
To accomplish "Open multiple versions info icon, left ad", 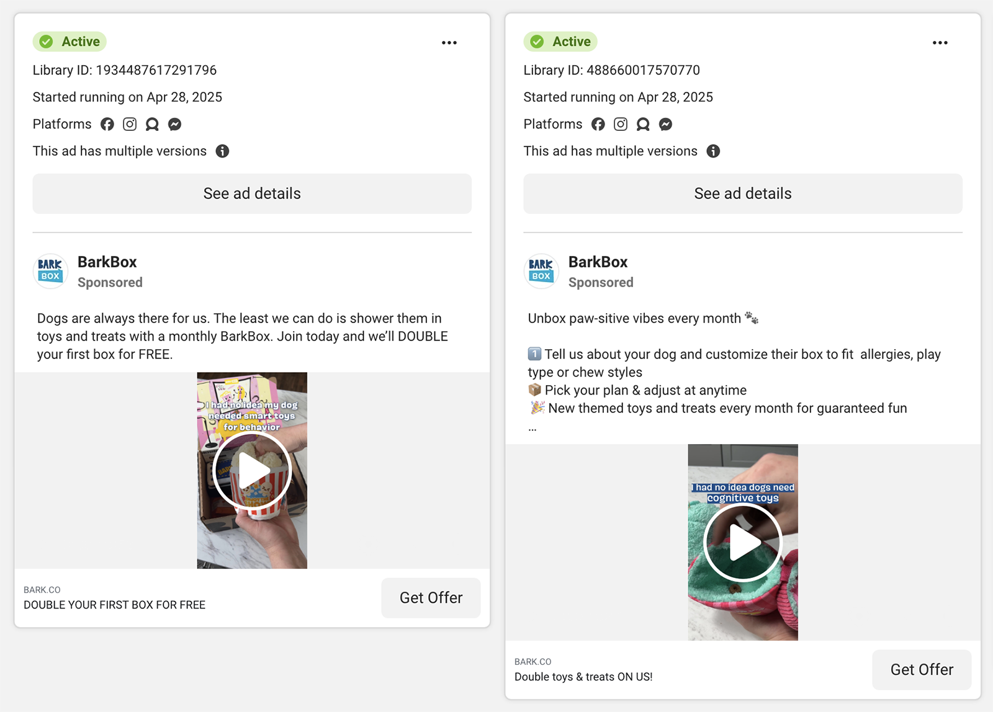I will (x=222, y=151).
